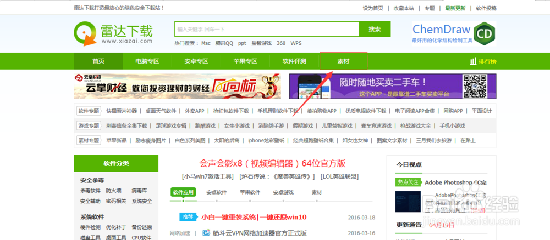Open 防火墙 category in sidebar

(114, 191)
